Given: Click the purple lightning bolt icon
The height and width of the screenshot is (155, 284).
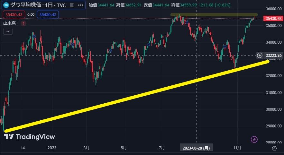Looking at the screenshot, I should pos(254,140).
